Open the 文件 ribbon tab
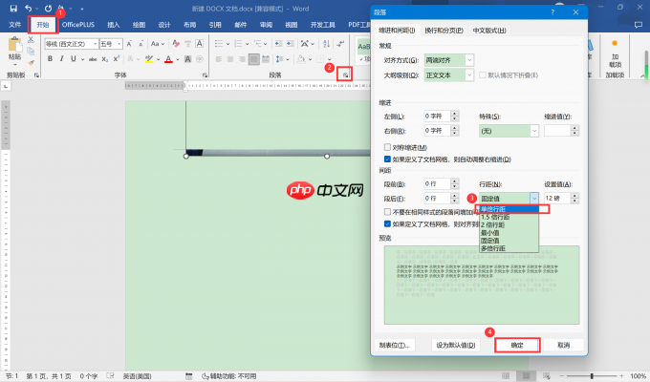Image resolution: width=650 pixels, height=382 pixels. coord(15,25)
